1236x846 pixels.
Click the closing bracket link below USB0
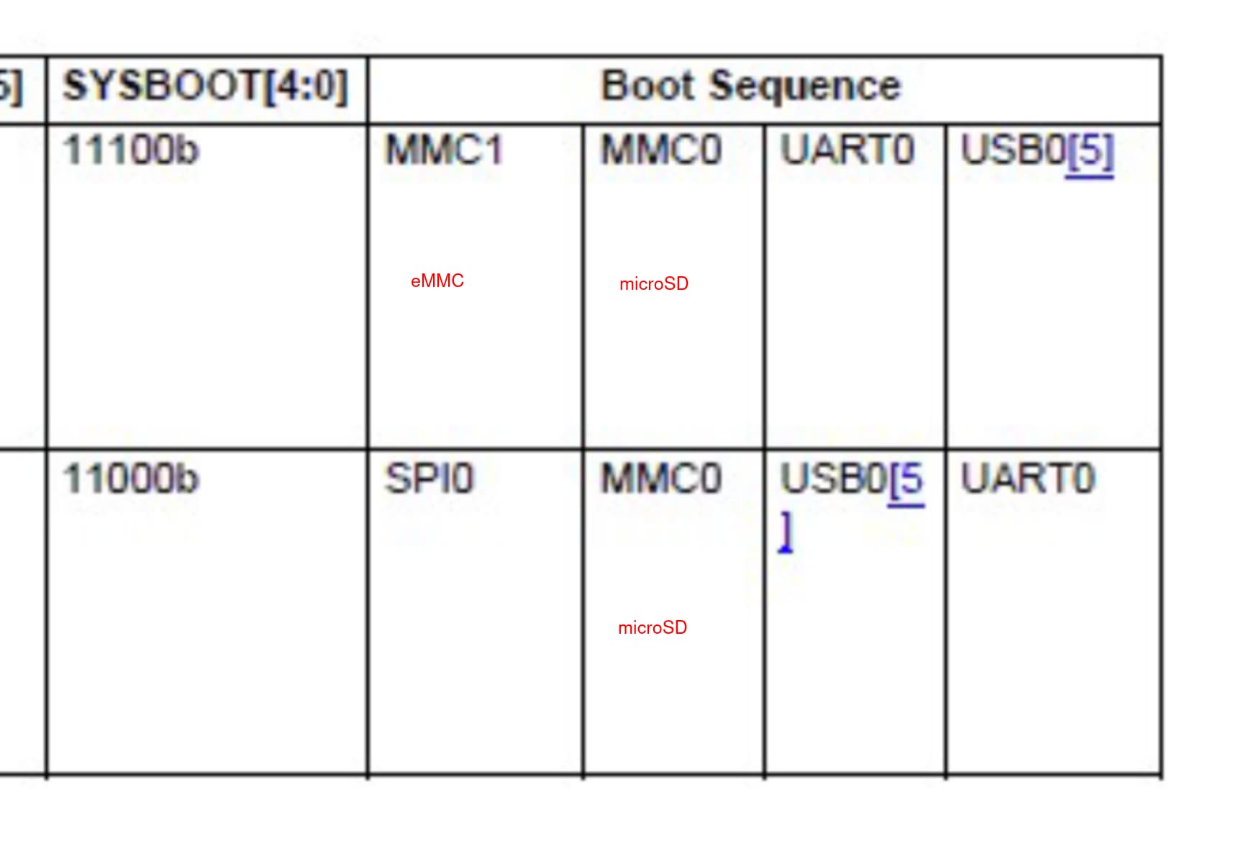786,532
